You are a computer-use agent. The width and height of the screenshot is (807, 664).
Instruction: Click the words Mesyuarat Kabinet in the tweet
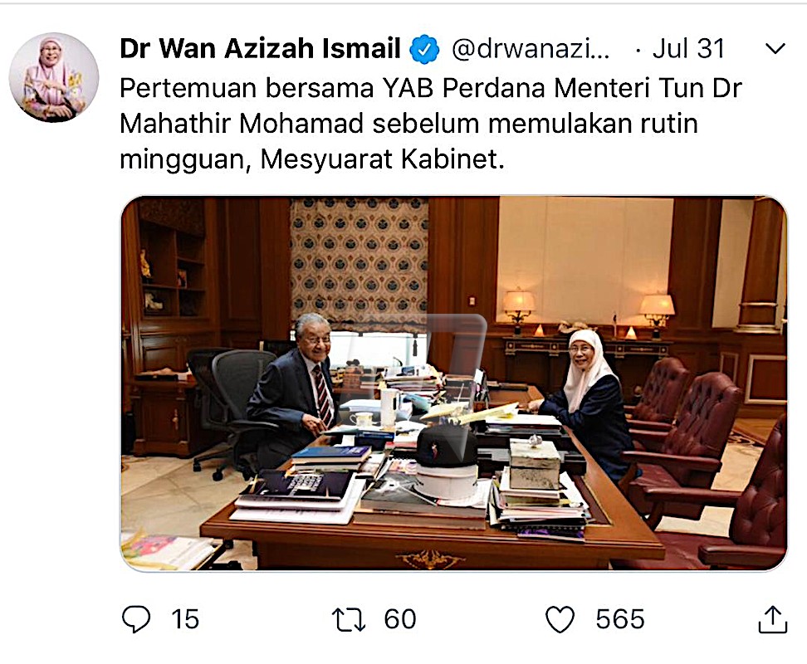coord(383,159)
